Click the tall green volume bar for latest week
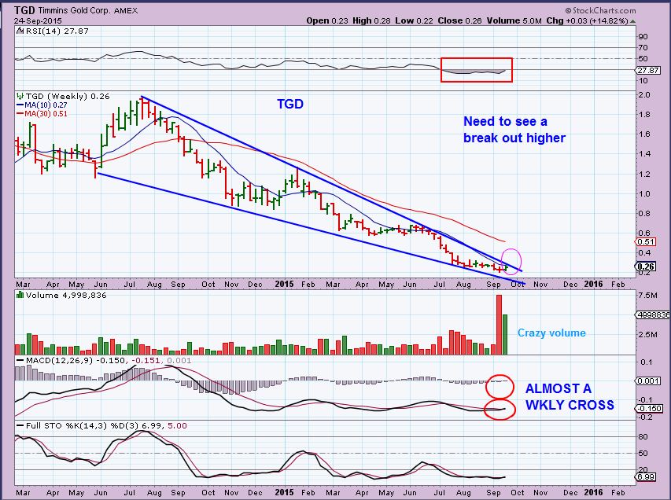This screenshot has width=671, height=500. coord(505,334)
